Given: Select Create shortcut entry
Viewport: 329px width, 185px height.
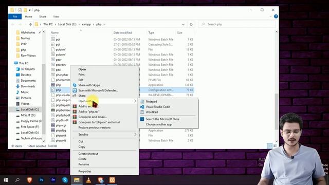Looking at the screenshot, I should coord(88,154).
